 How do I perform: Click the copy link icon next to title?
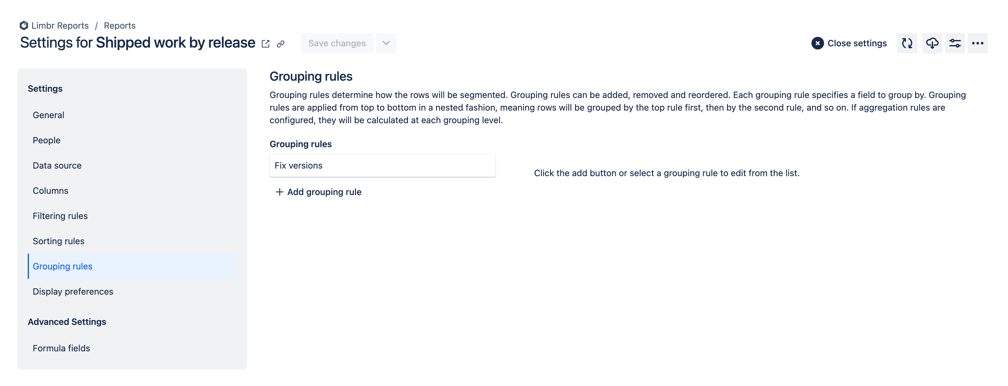[x=281, y=44]
